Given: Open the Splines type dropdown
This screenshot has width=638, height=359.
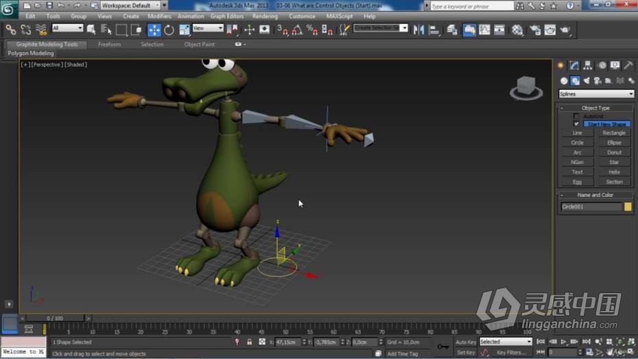Looking at the screenshot, I should [596, 94].
